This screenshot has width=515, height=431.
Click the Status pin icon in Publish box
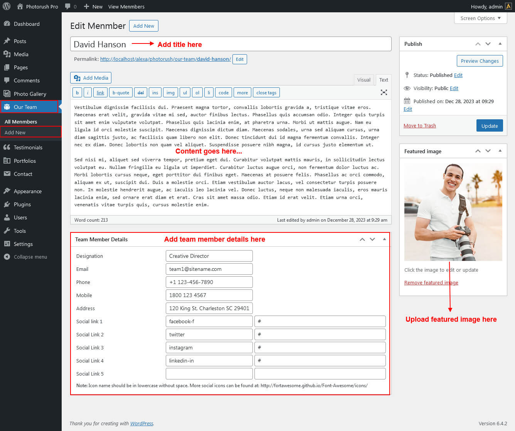[407, 75]
